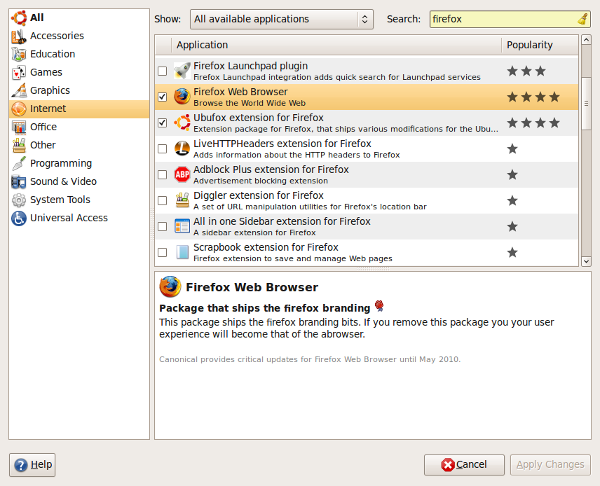
Task: Select the Office category
Action: [79, 127]
